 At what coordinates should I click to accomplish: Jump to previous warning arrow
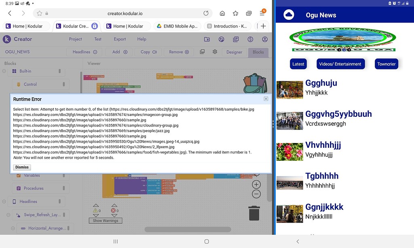click(x=96, y=205)
